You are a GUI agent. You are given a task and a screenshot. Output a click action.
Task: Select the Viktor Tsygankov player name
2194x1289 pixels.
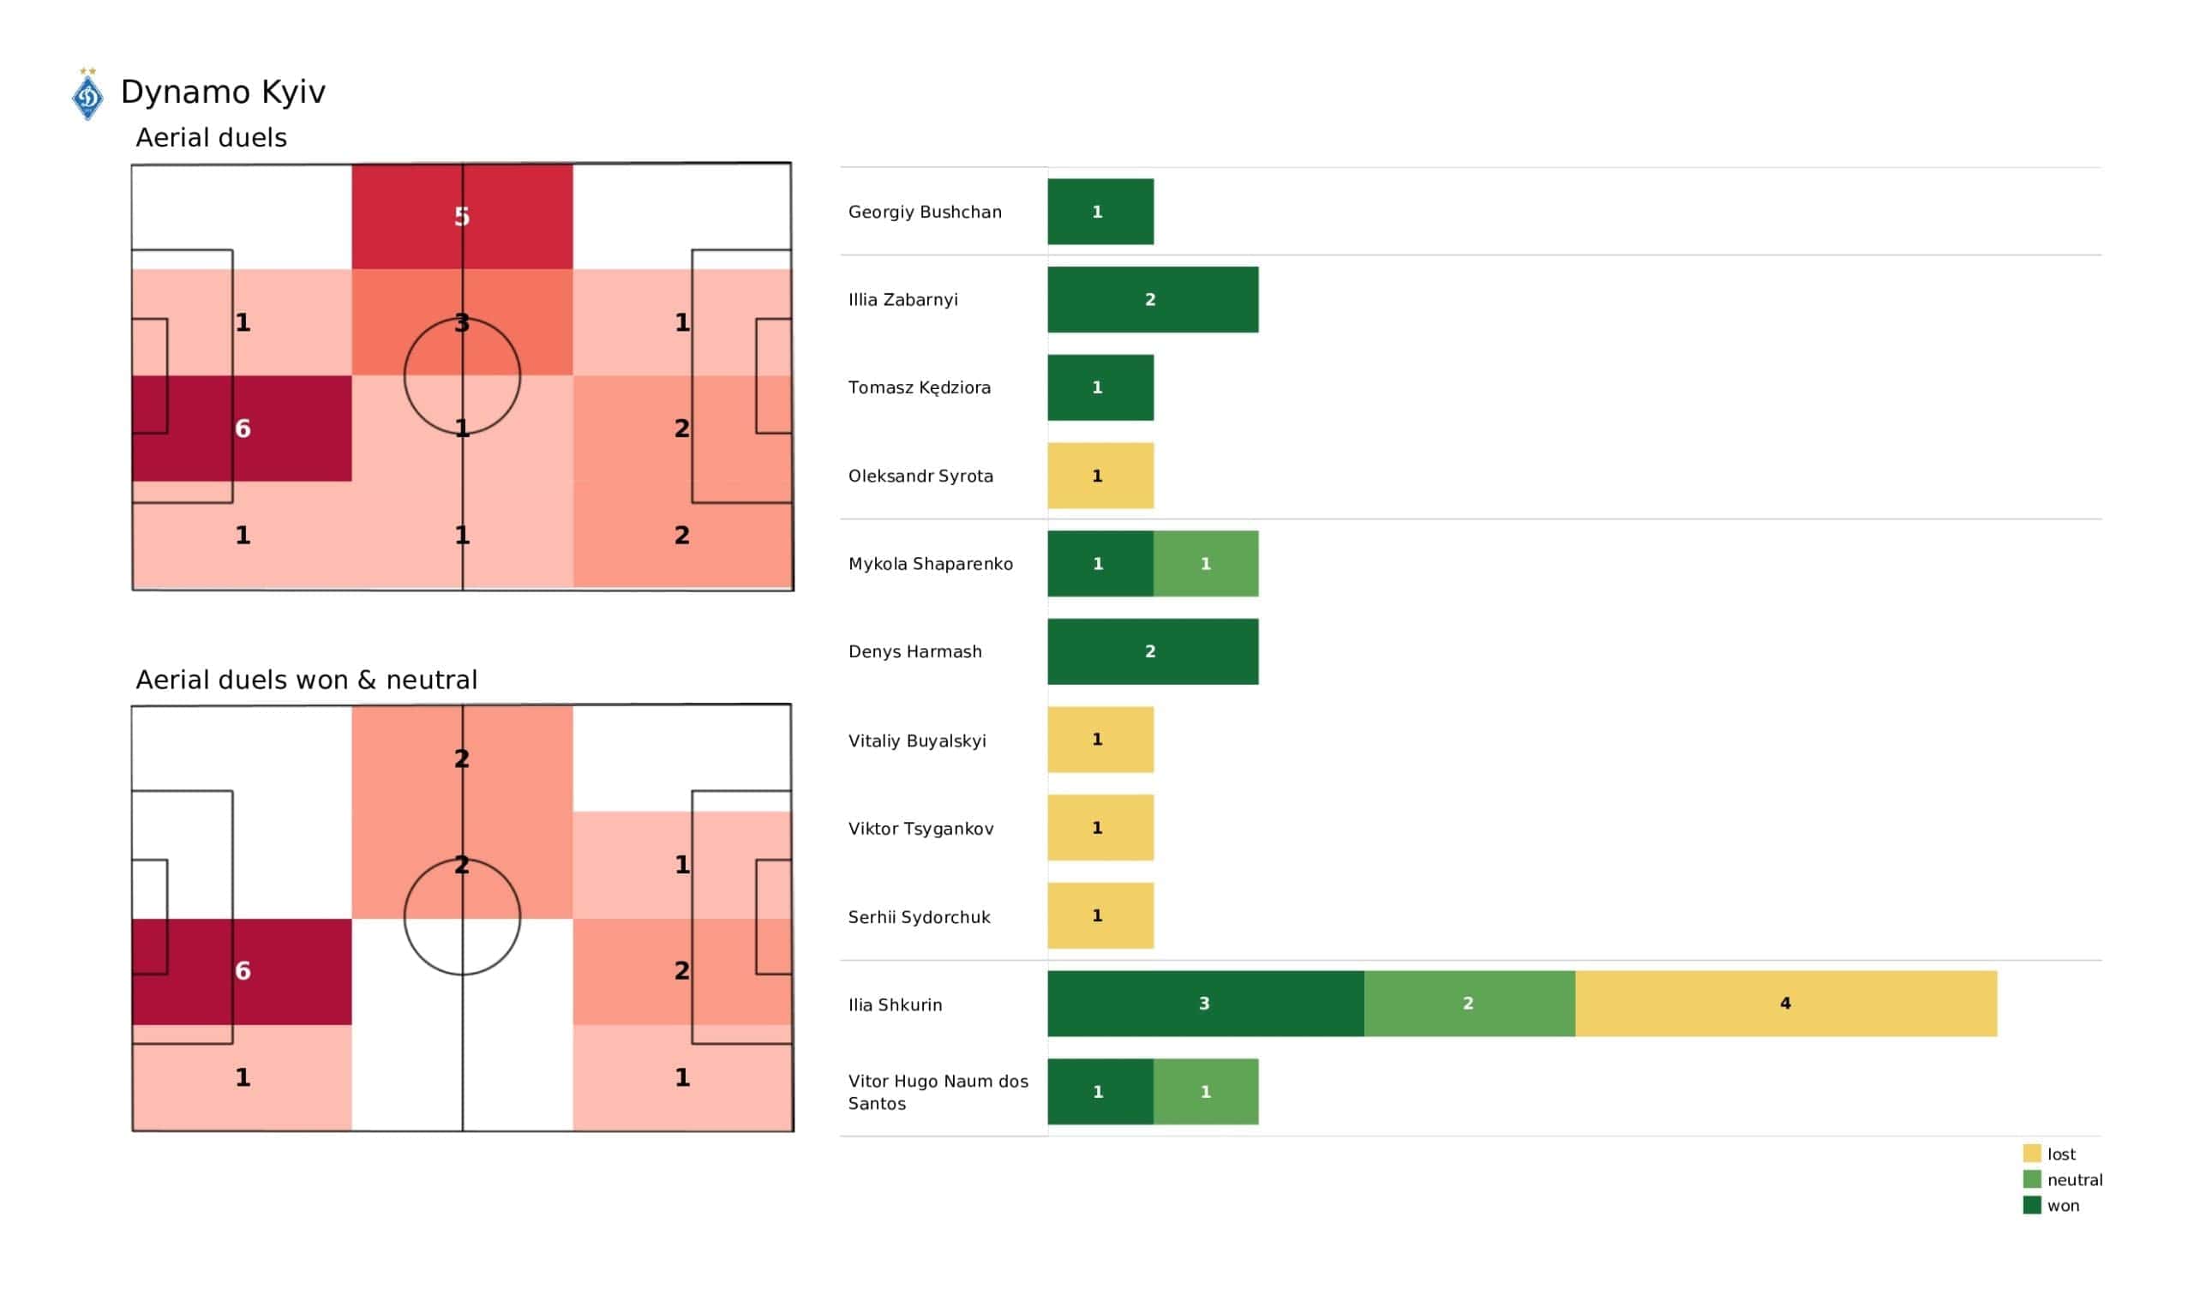[920, 828]
